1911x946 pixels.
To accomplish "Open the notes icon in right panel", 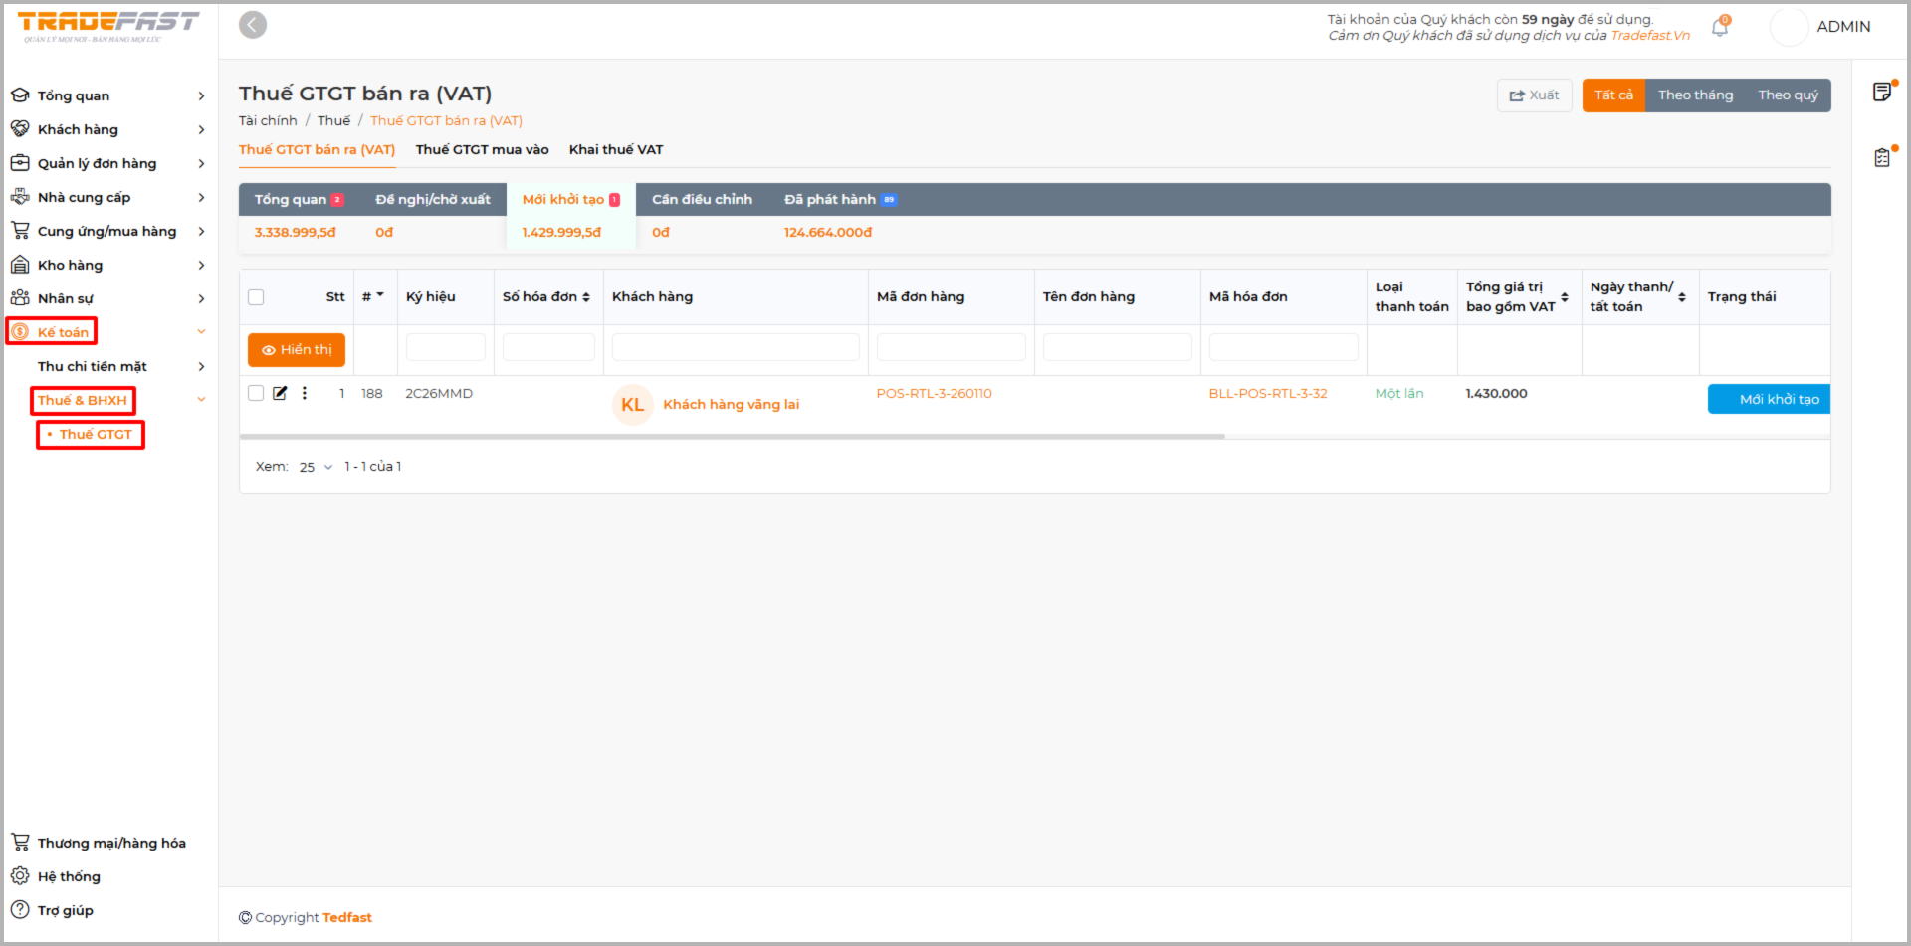I will [x=1882, y=93].
